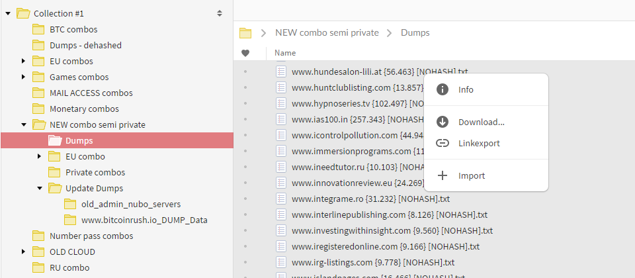Open the Monetary combos folder

point(84,109)
